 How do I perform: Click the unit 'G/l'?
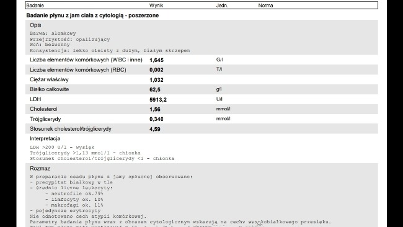[x=219, y=60]
